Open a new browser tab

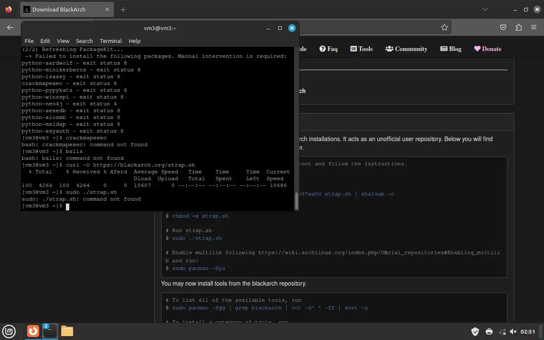coord(123,9)
